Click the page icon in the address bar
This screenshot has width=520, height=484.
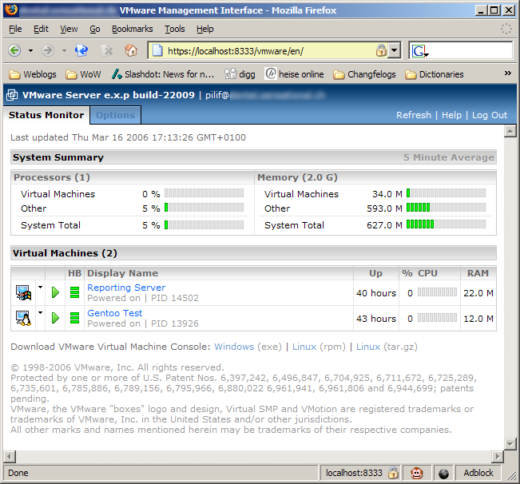157,51
